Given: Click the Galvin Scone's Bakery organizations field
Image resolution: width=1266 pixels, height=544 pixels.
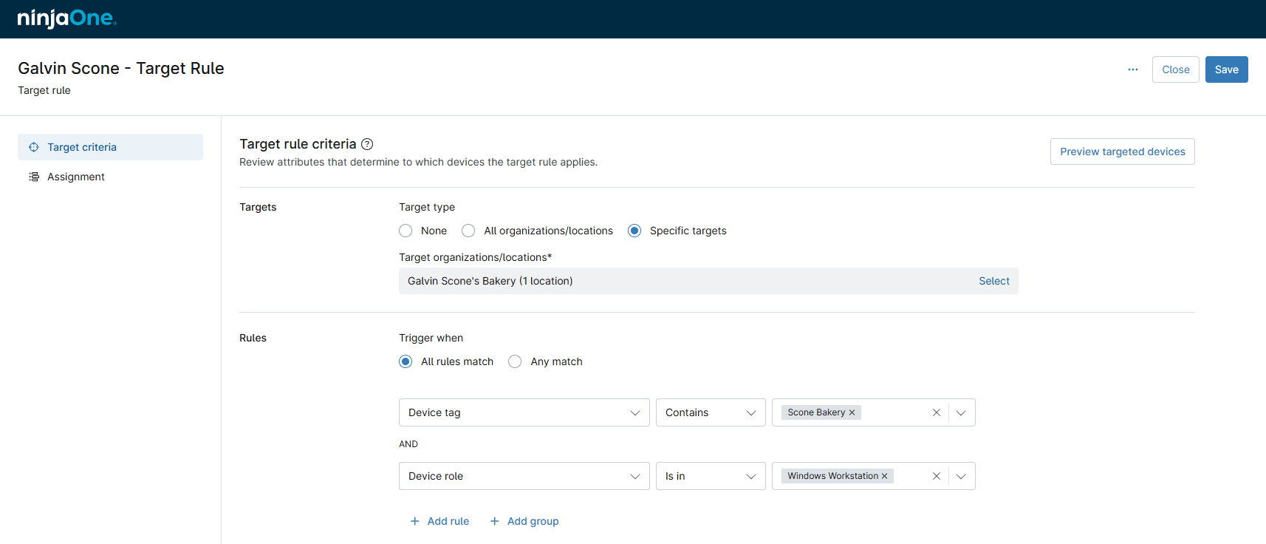Looking at the screenshot, I should click(665, 281).
